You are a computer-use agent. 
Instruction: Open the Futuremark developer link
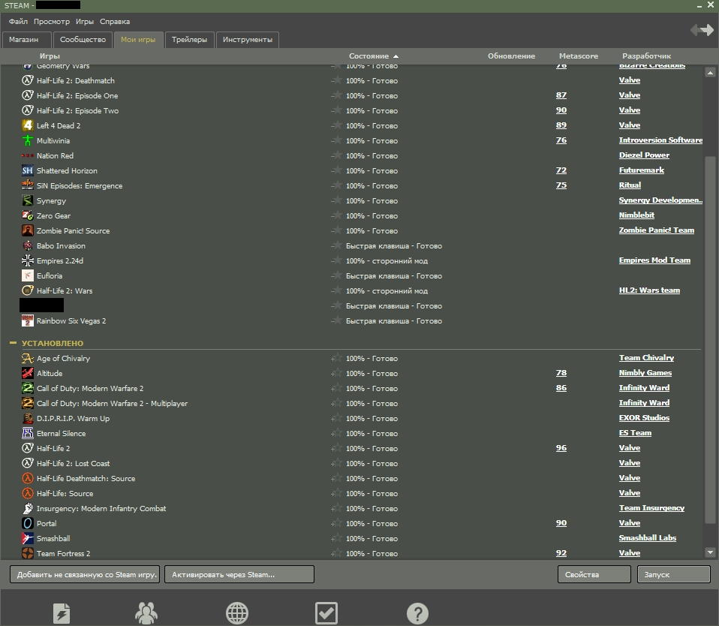pos(641,170)
